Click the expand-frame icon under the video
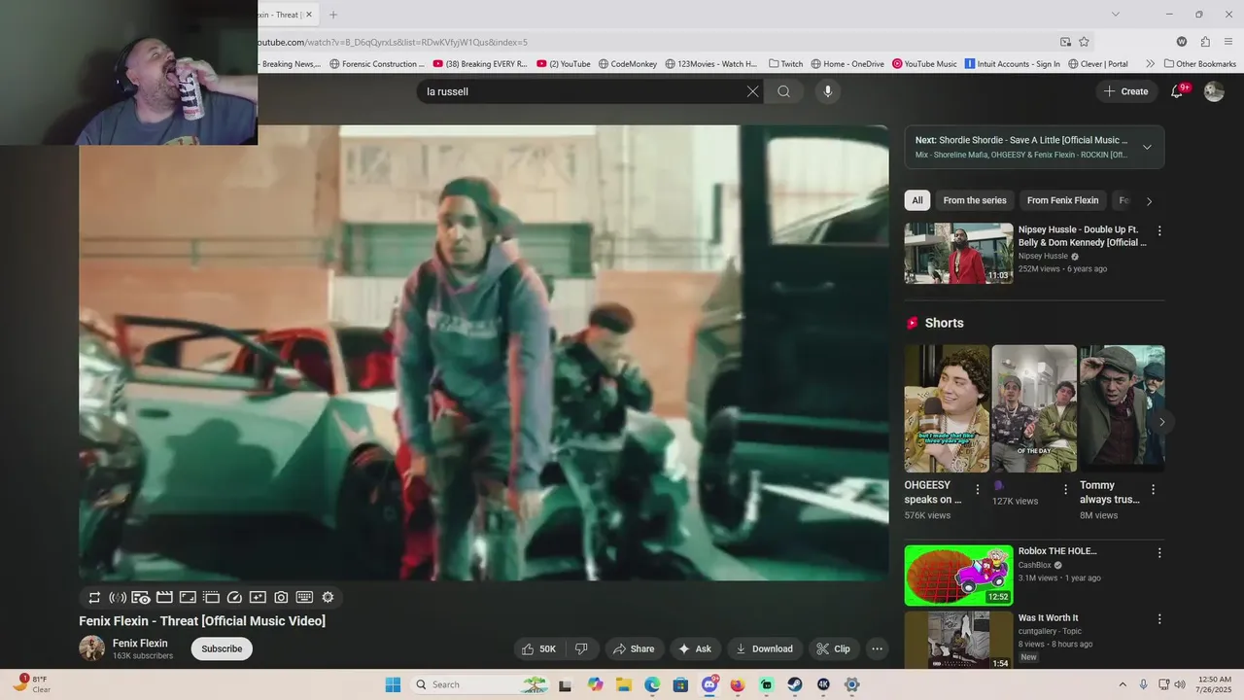The height and width of the screenshot is (700, 1244). [188, 598]
